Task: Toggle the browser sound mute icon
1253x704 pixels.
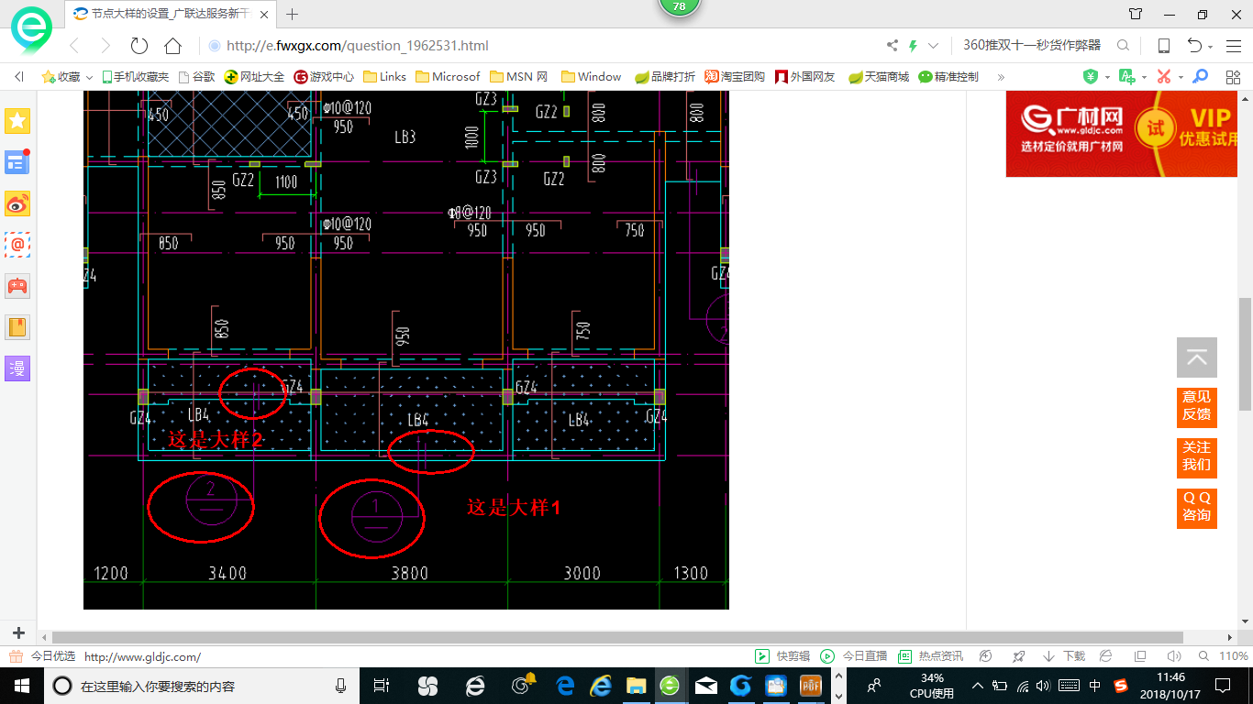Action: tap(1173, 656)
